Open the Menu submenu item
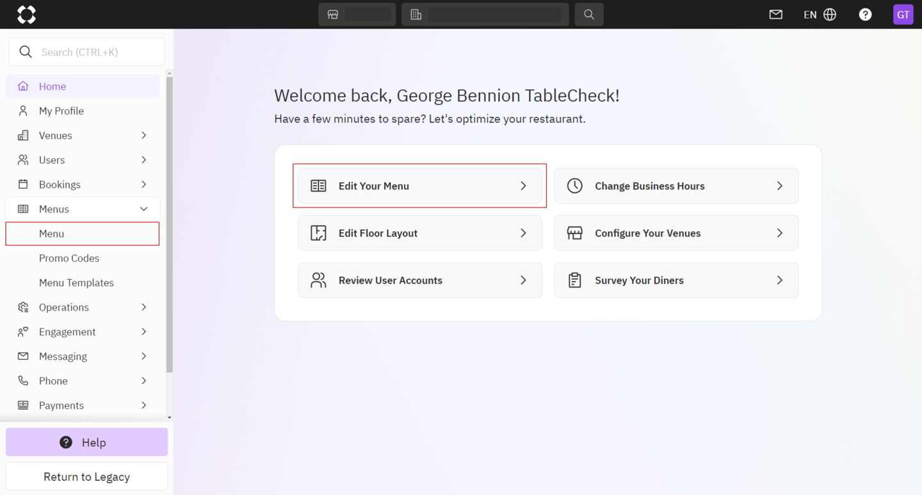This screenshot has width=922, height=495. [x=83, y=234]
